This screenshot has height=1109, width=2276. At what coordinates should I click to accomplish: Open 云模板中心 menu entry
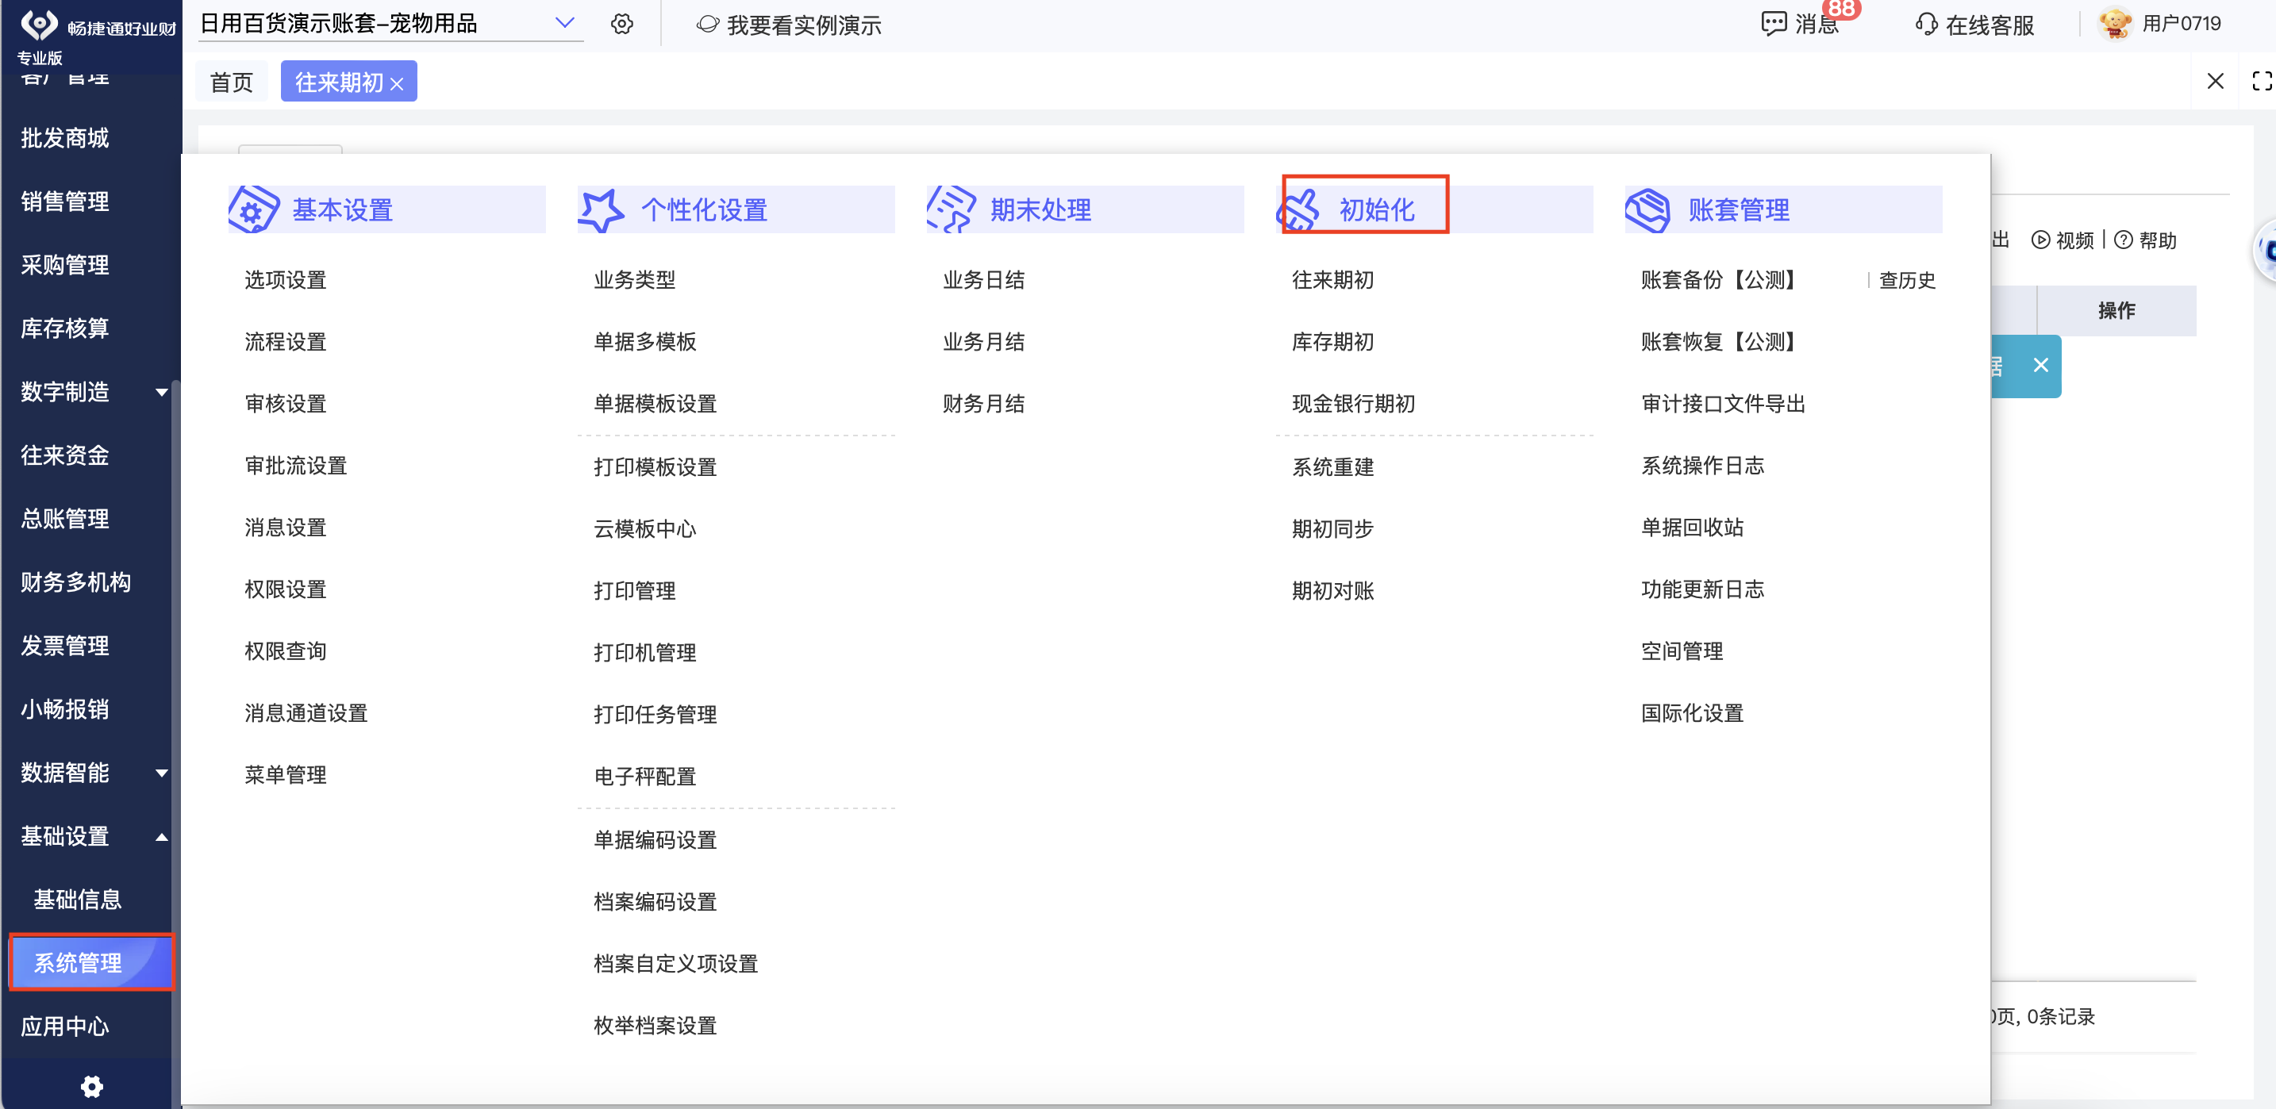(644, 529)
